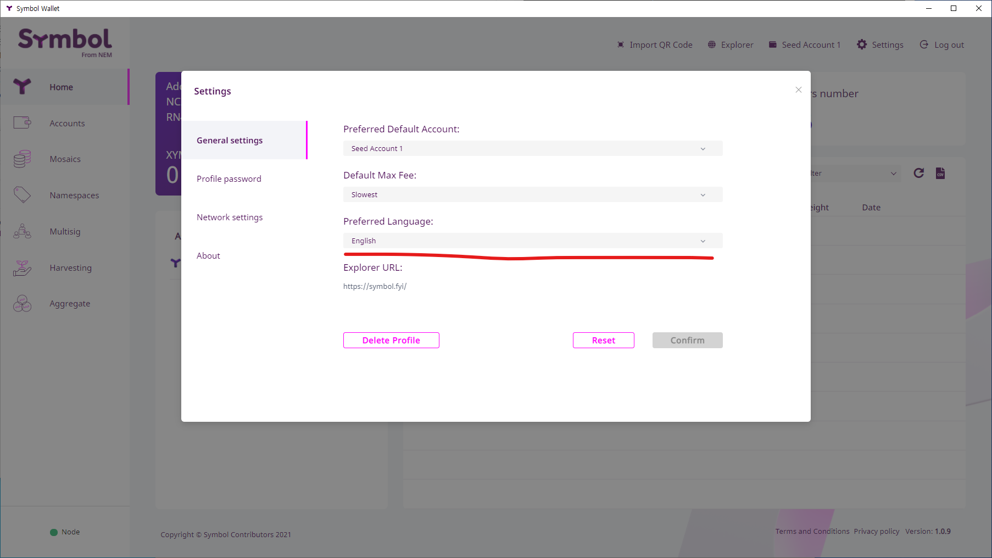Click the Log out icon
Screen dimensions: 992x558
924,44
